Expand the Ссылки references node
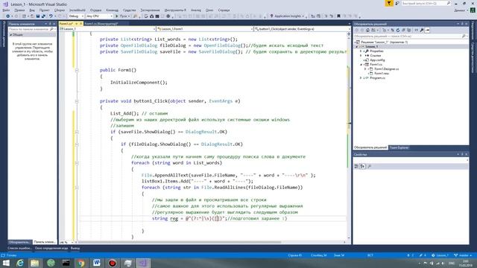The height and width of the screenshot is (268, 477). tap(361, 56)
